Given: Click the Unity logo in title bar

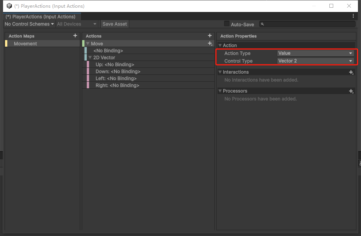Looking at the screenshot, I should point(9,6).
